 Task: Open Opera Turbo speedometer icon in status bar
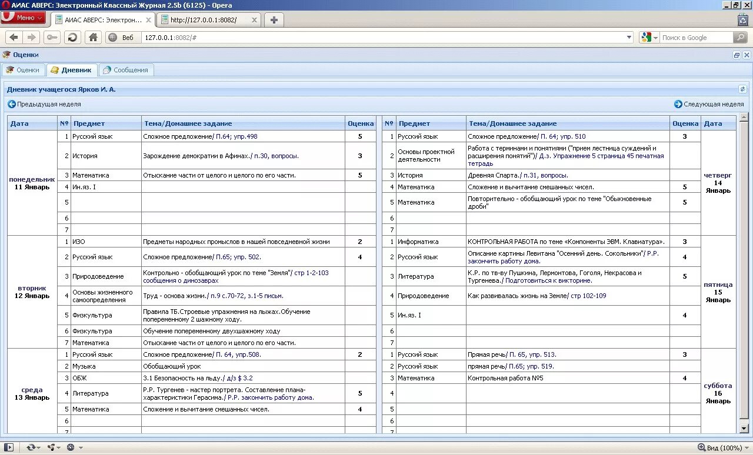tap(71, 447)
